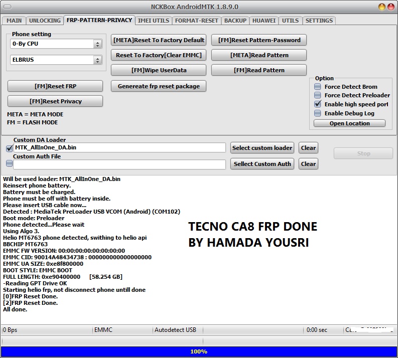
Task: Clear the custom DA loader selection
Action: 308,148
